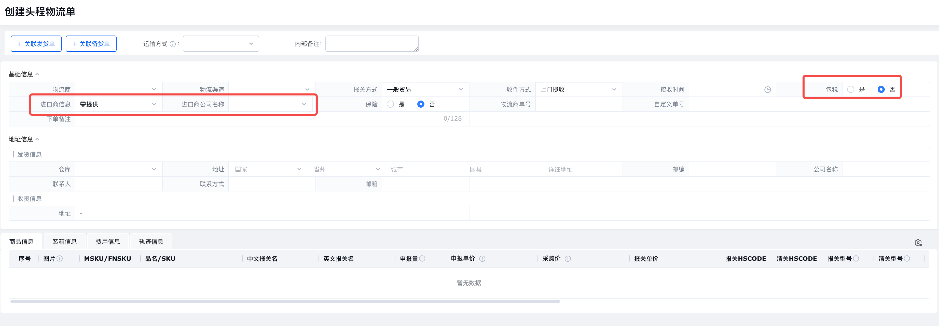
Task: Click the info icon beside 清关型号 header
Action: pyautogui.click(x=907, y=258)
